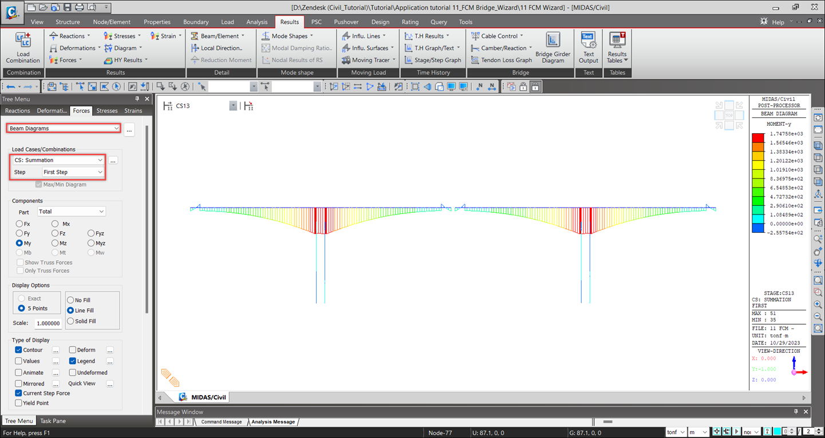The image size is (825, 438).
Task: Click the undo arrow in toolbar
Action: tap(10, 87)
